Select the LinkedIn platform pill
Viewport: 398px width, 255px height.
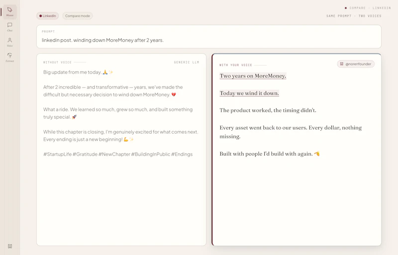47,16
